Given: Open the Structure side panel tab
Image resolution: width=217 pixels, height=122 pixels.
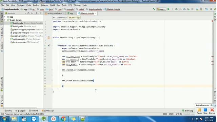Looking at the screenshot, I should [x=2, y=32].
